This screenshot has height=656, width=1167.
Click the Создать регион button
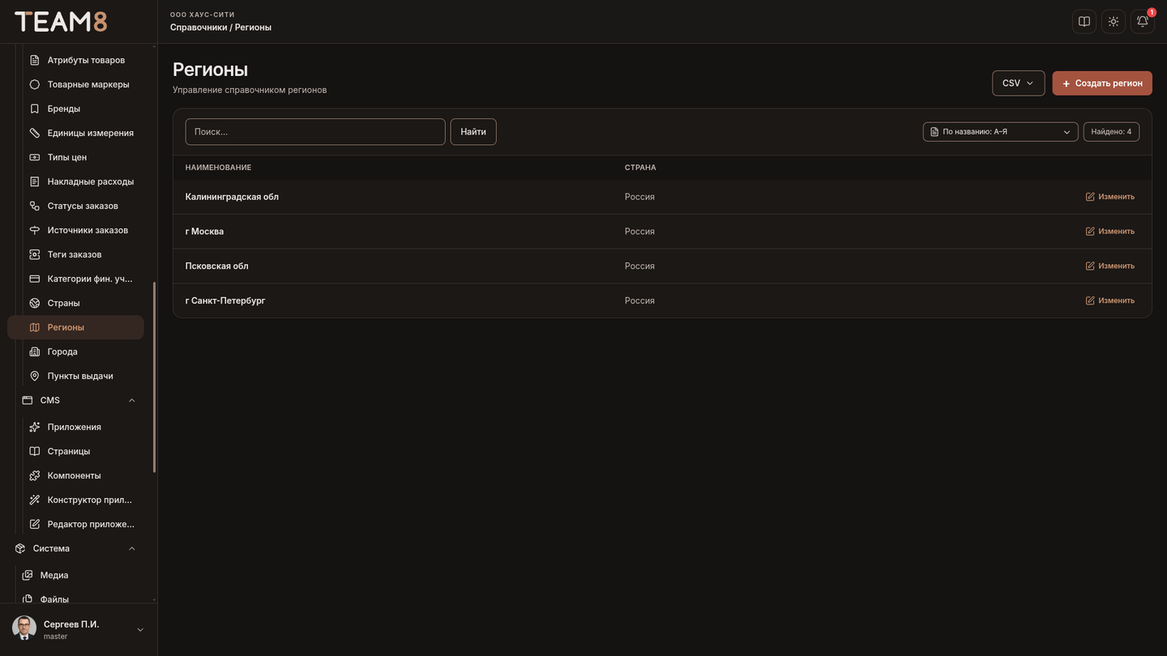[1102, 83]
